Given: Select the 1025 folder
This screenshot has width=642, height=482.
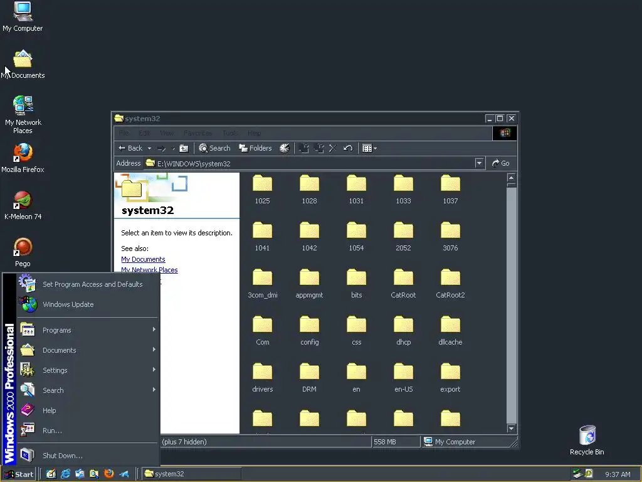Looking at the screenshot, I should (x=263, y=190).
